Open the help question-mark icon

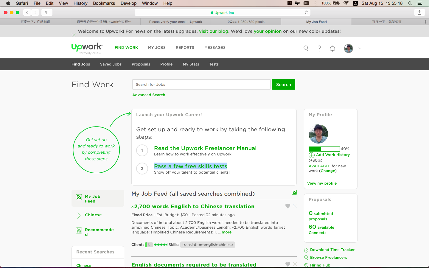pos(319,48)
